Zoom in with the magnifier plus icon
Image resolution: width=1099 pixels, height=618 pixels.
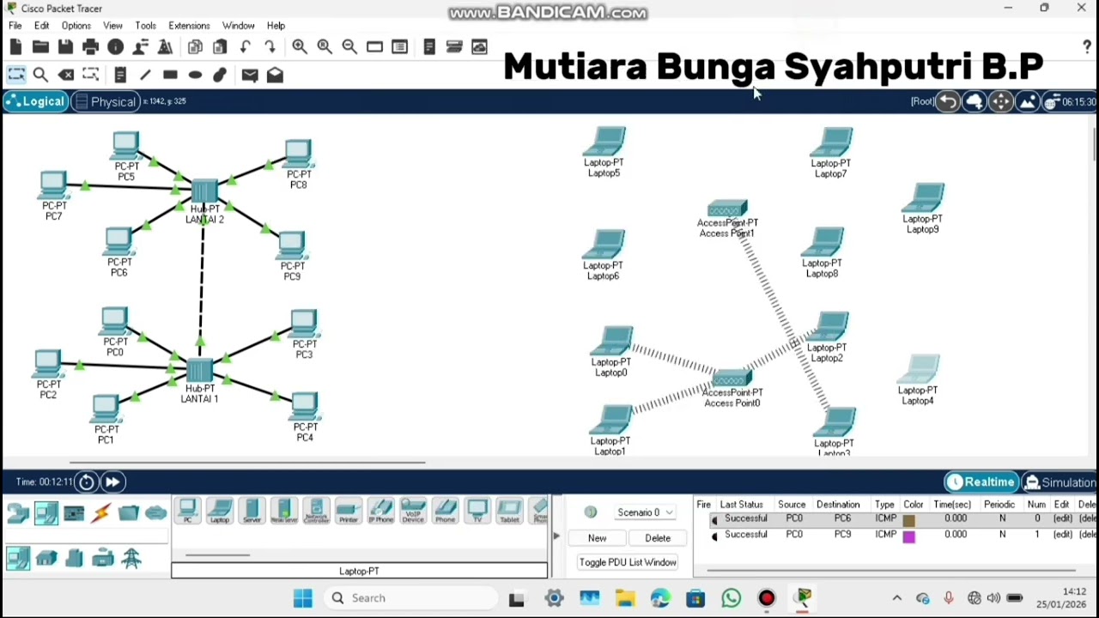coord(300,47)
